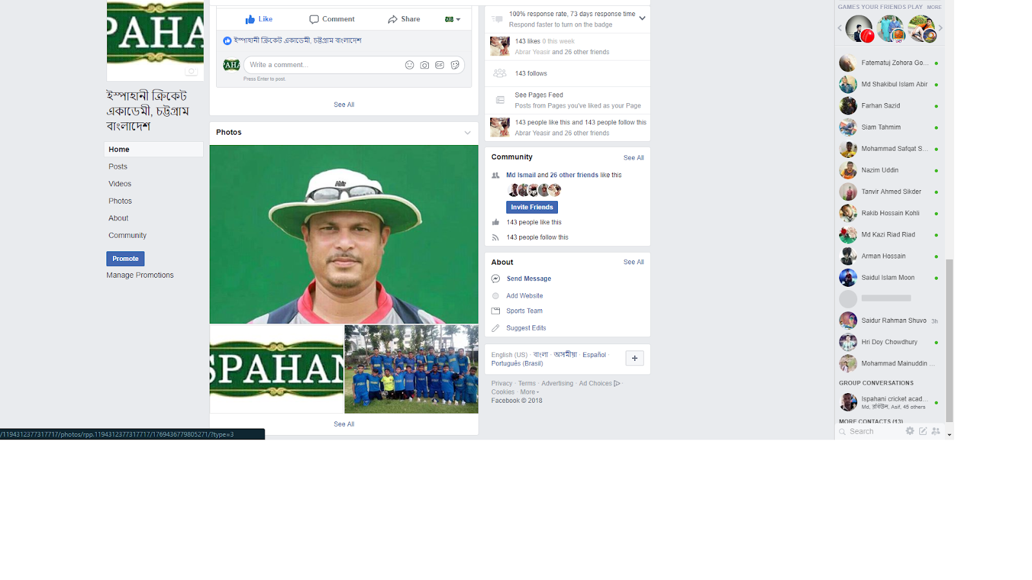This screenshot has height=580, width=1032.
Task: Click the add people to chat icon
Action: (x=936, y=431)
